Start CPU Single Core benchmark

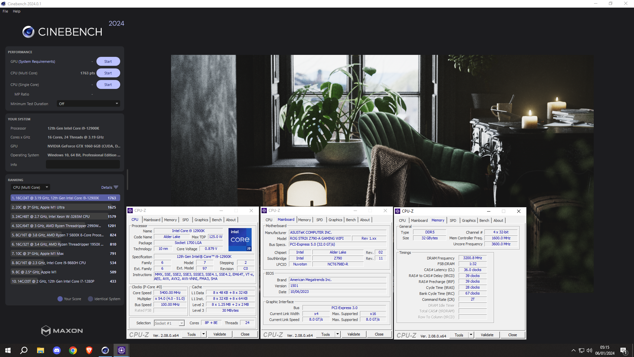coord(108,85)
